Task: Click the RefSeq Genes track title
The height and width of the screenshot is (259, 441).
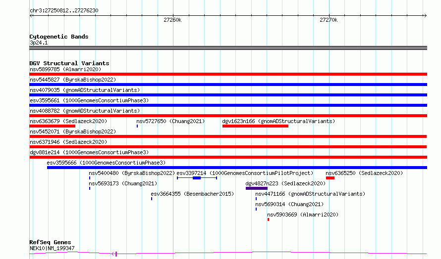Action: (x=50, y=242)
